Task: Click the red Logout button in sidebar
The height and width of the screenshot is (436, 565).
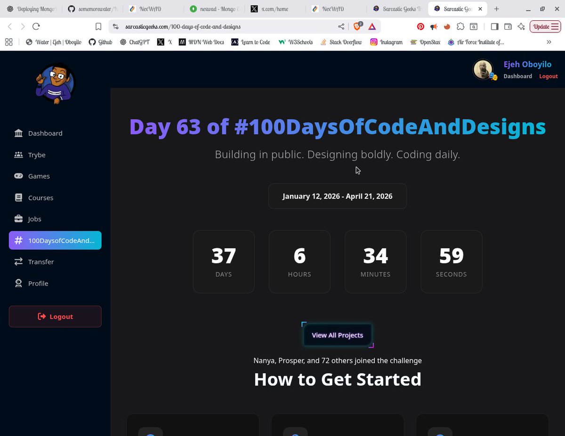Action: (55, 316)
